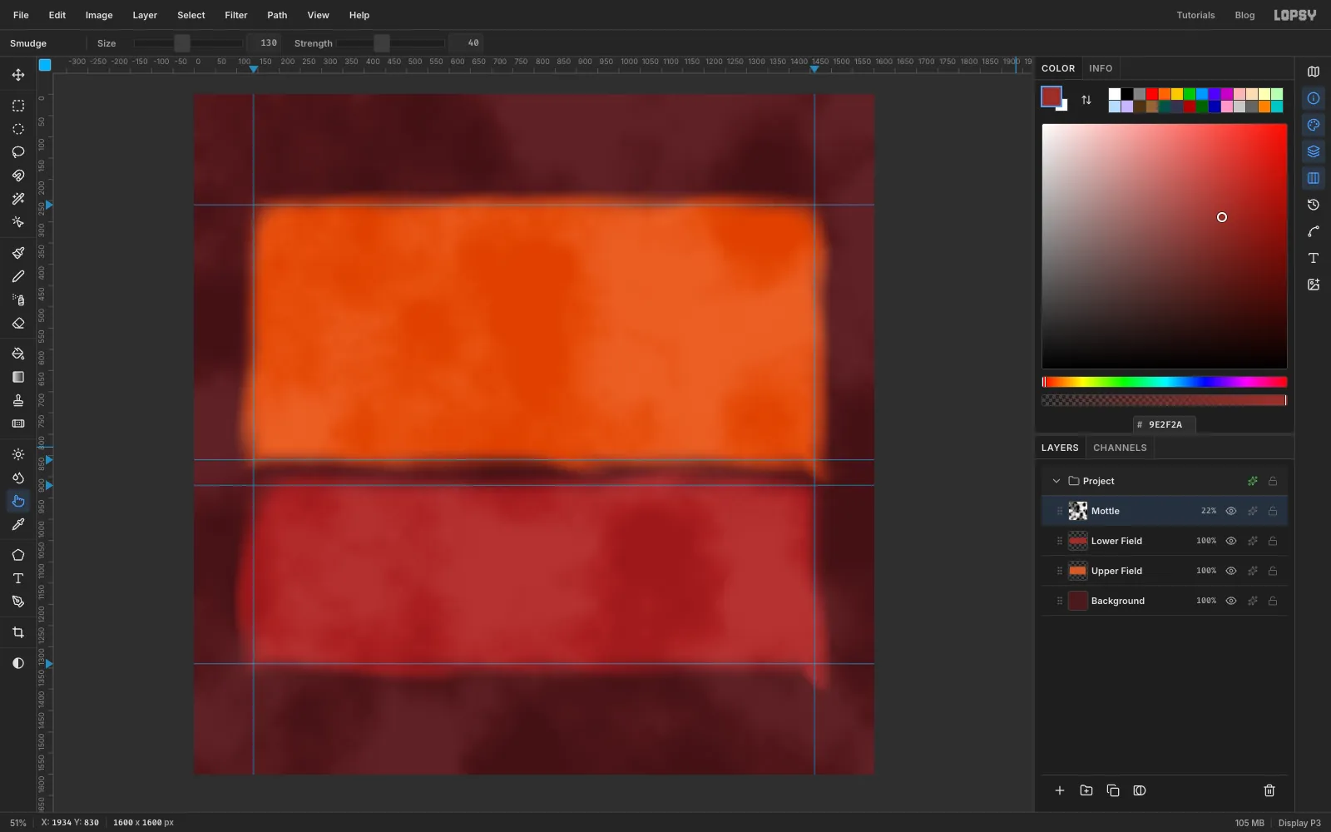The image size is (1331, 832).
Task: Lock the Project group
Action: [x=1273, y=481]
